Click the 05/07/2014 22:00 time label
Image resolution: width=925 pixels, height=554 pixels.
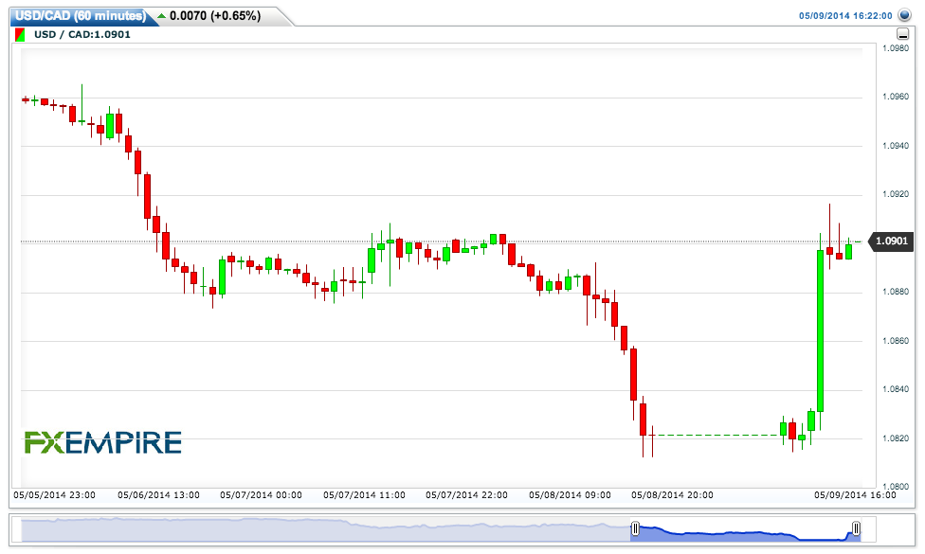466,495
